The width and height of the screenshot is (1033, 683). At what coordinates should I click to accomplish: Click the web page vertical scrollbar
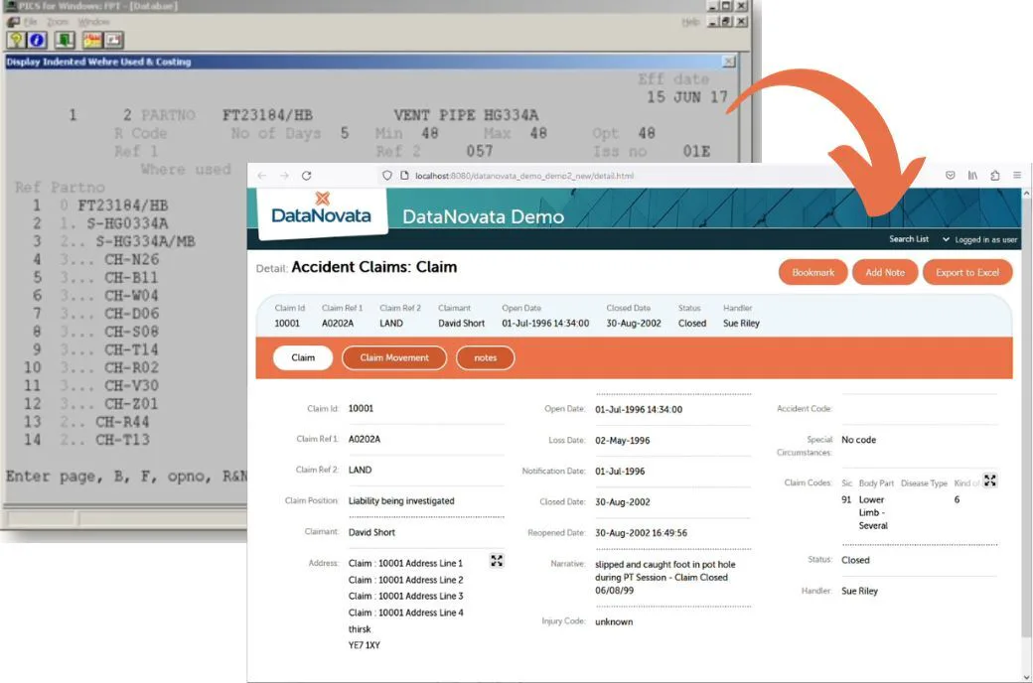(x=1026, y=418)
